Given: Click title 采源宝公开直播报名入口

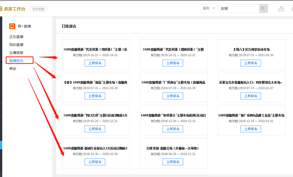Looking at the screenshot, I should click(250, 83).
